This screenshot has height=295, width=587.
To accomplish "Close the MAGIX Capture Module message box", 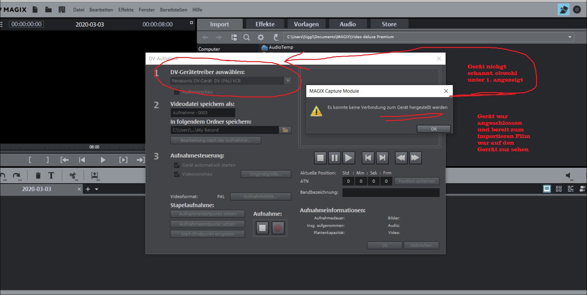I will 446,91.
